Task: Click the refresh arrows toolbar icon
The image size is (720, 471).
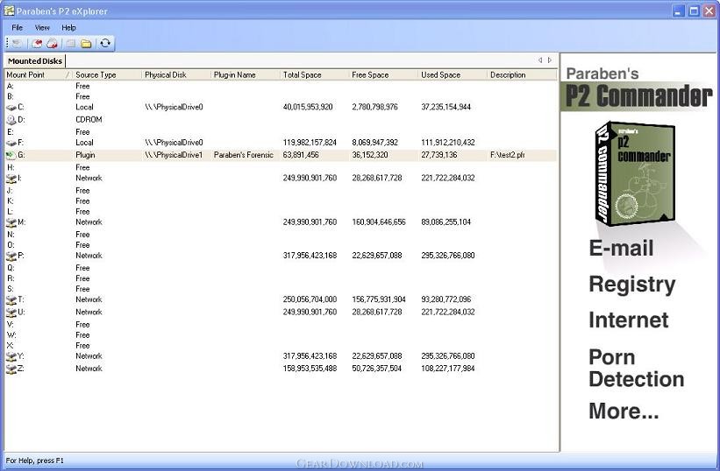Action: tap(105, 44)
